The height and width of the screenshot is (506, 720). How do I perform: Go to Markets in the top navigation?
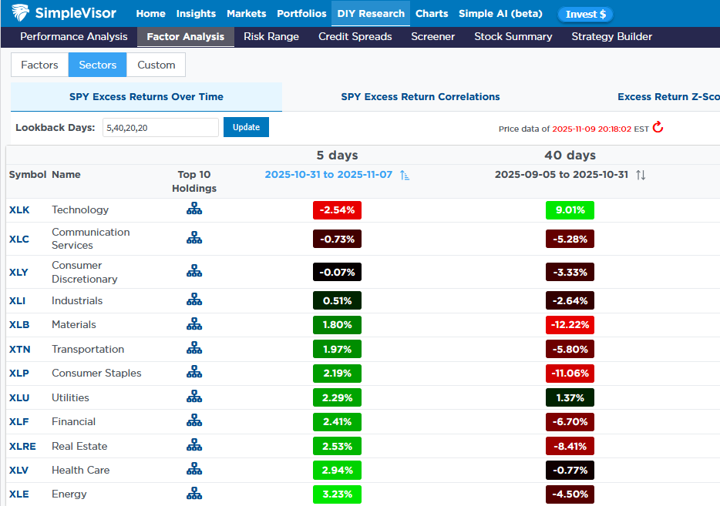pos(246,13)
